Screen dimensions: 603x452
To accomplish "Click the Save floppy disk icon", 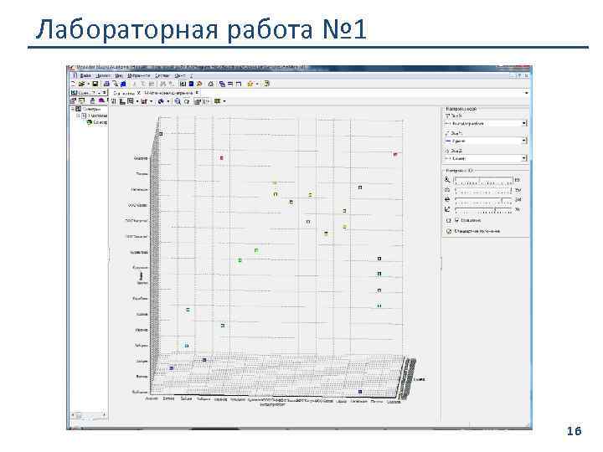I will 95,84.
